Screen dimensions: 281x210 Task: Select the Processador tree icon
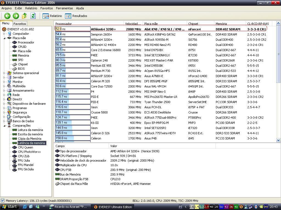15,42
